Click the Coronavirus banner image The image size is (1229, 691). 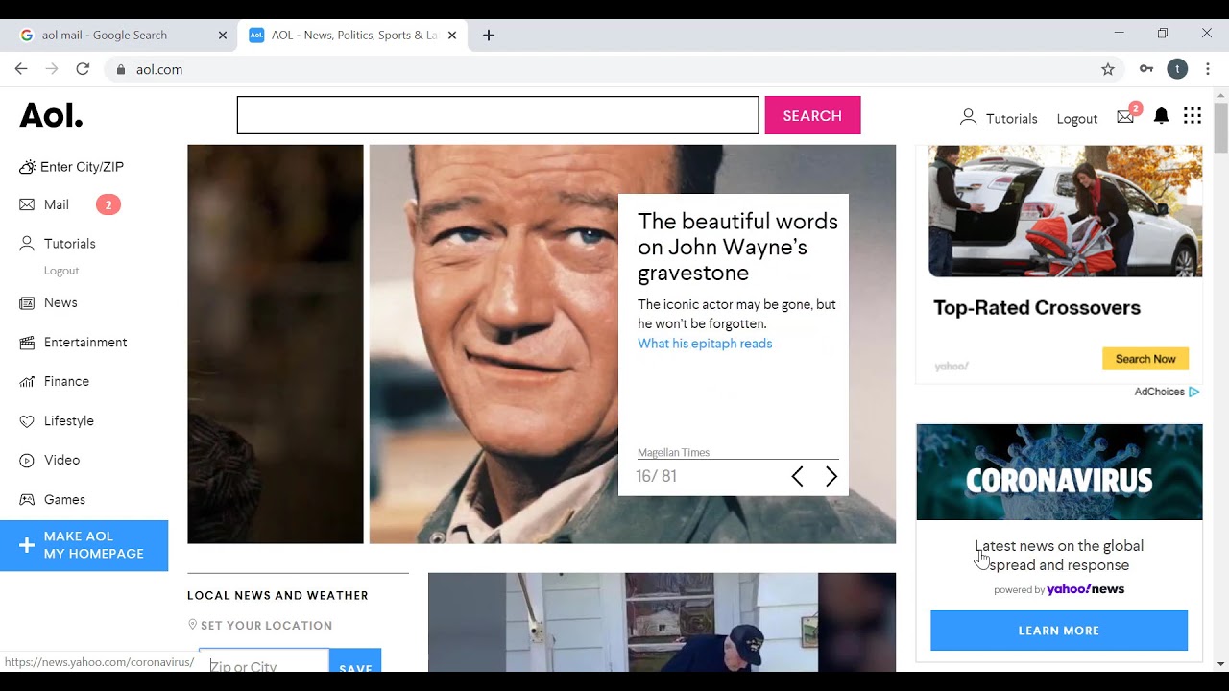pos(1059,472)
